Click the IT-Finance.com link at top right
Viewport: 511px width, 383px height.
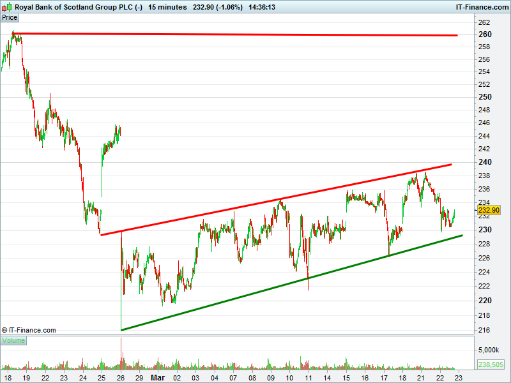pos(482,7)
